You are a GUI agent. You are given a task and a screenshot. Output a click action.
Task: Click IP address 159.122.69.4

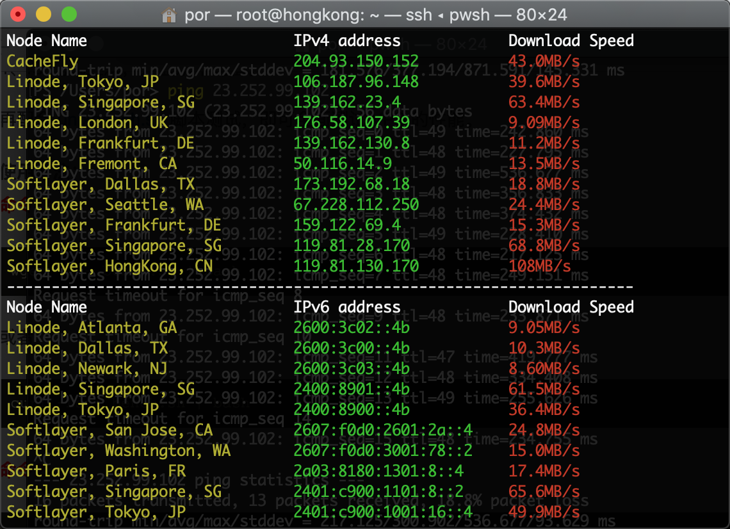point(347,225)
